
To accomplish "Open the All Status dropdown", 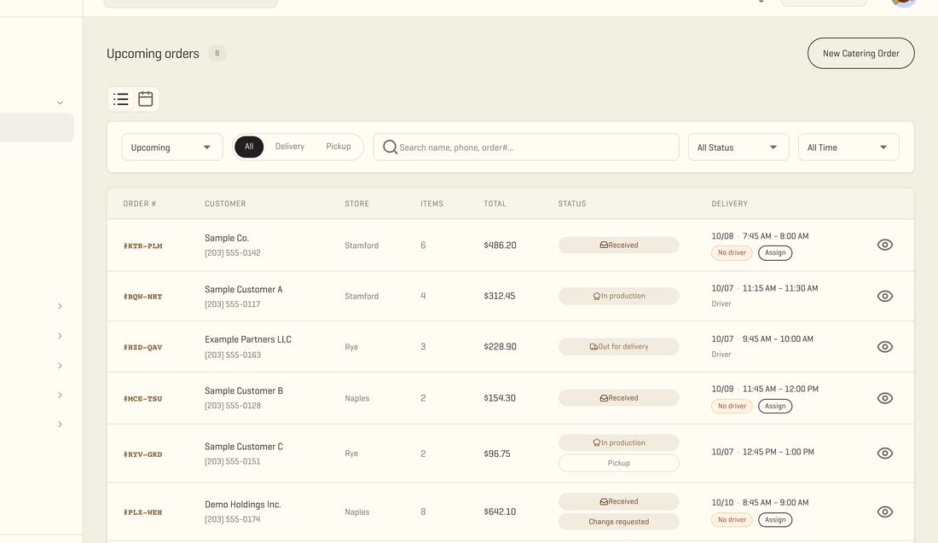I will (x=738, y=147).
